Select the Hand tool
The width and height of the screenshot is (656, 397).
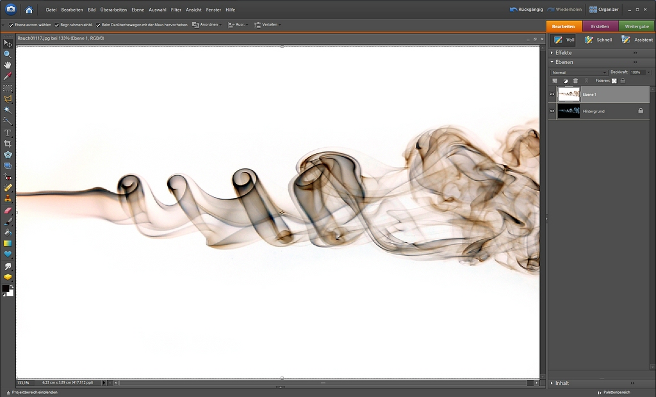(x=8, y=65)
